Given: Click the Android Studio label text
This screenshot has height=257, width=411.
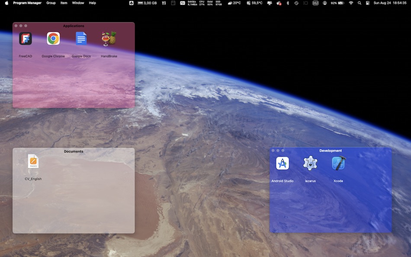Looking at the screenshot, I should pyautogui.click(x=283, y=181).
